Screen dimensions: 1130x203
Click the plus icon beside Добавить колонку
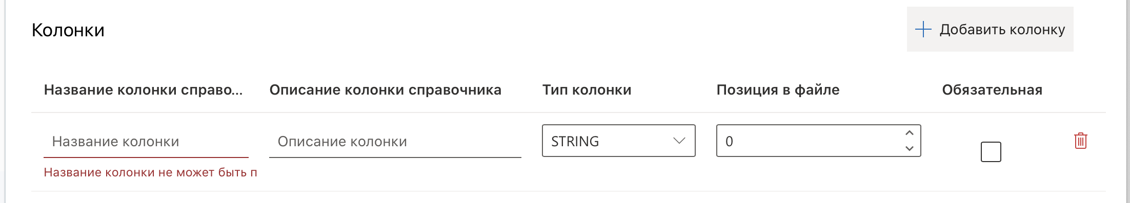[923, 29]
